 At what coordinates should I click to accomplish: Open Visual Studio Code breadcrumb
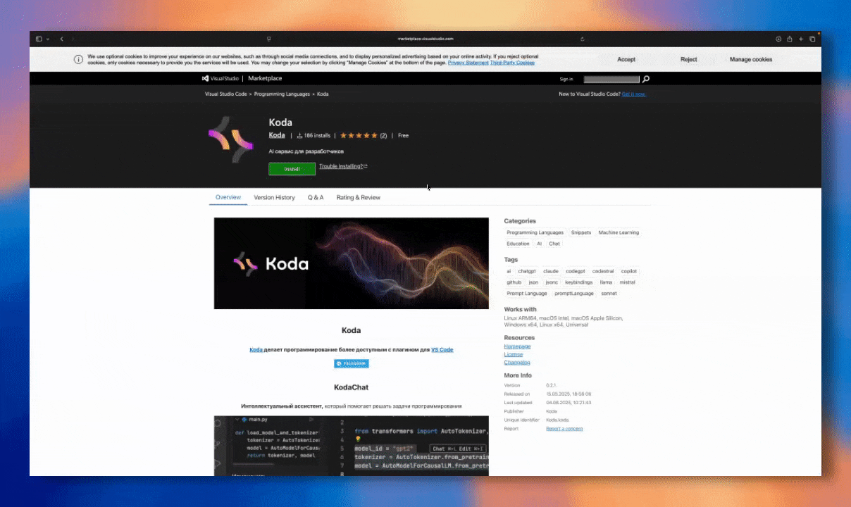pos(226,94)
